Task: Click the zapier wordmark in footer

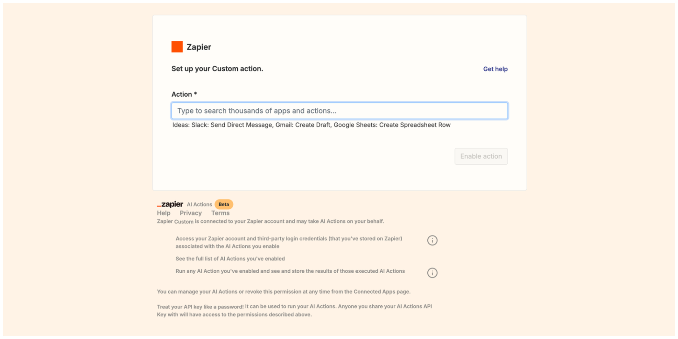Action: click(x=170, y=204)
